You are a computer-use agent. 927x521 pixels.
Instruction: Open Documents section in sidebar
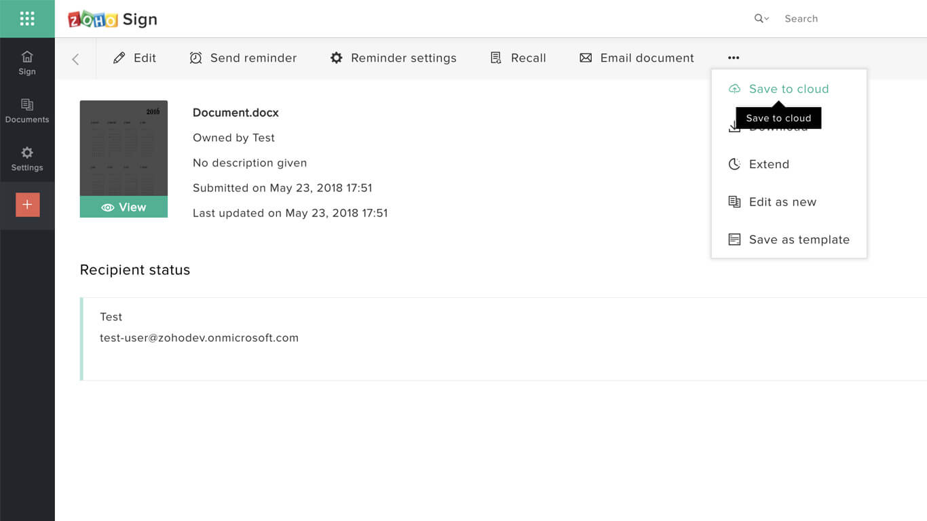pyautogui.click(x=27, y=111)
